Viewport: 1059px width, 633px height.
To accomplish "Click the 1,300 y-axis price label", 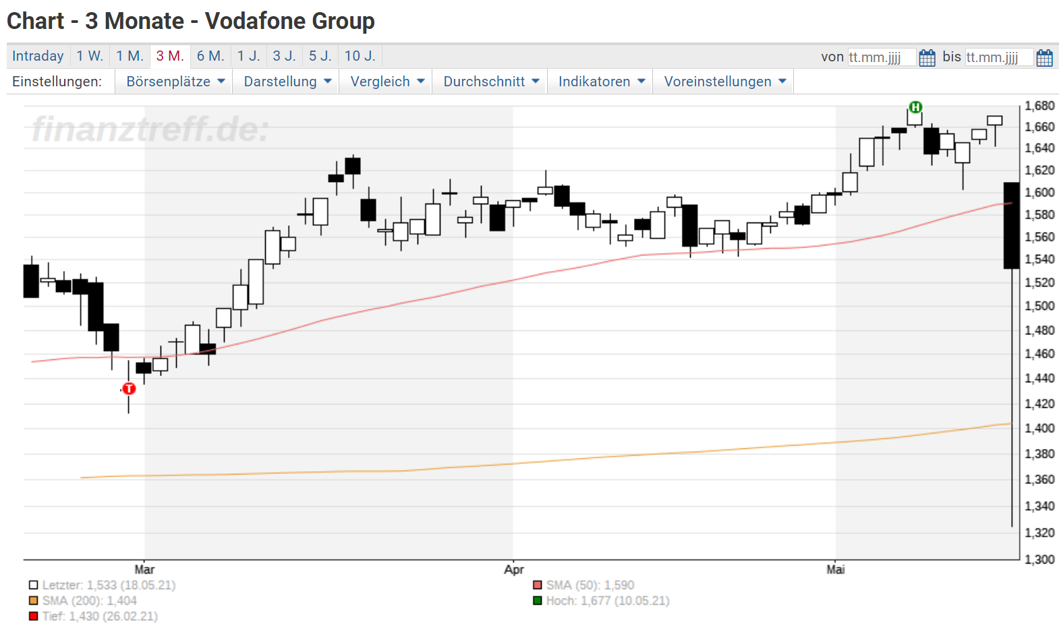I will (1039, 560).
